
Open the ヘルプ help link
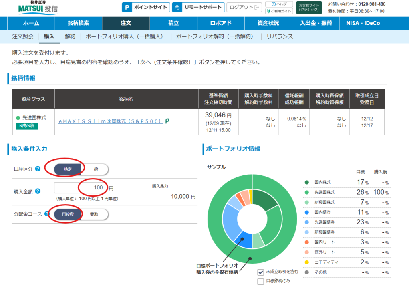pos(279,4)
